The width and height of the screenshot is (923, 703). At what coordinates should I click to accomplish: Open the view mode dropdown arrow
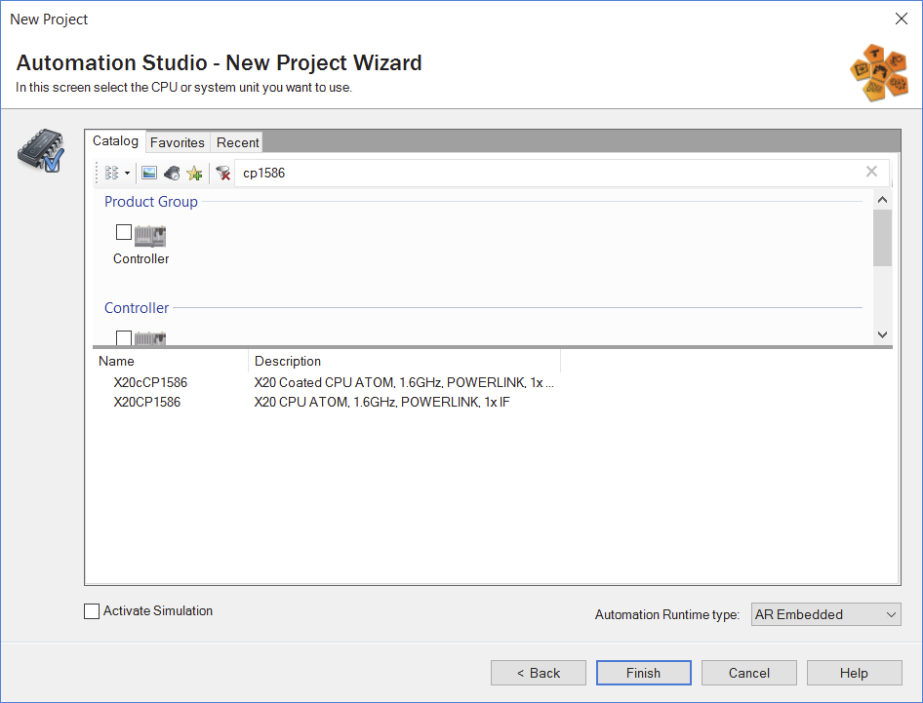(127, 173)
